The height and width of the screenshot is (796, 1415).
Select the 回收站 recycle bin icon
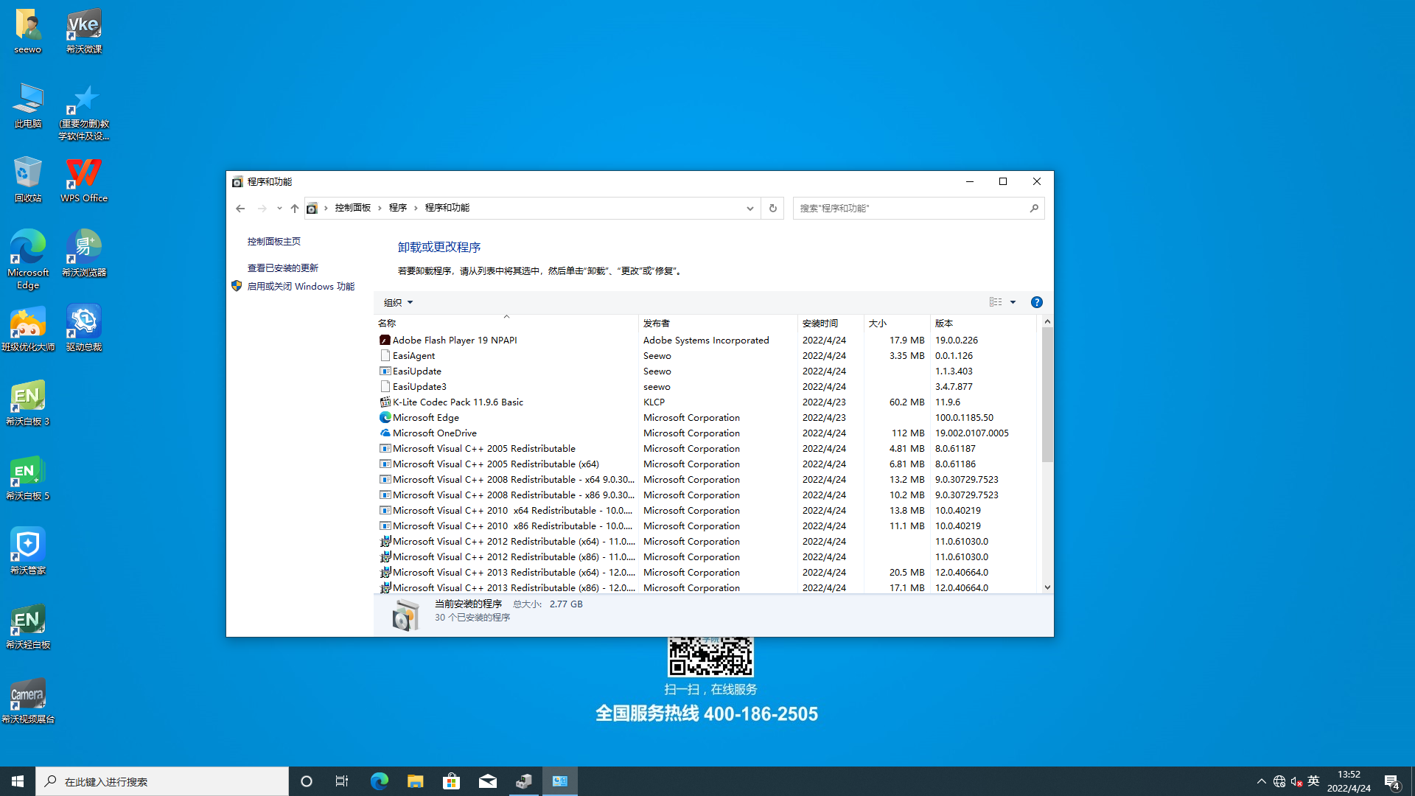pos(28,181)
